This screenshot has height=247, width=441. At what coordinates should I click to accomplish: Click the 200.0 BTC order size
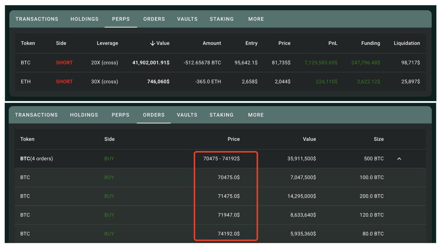coord(372,196)
